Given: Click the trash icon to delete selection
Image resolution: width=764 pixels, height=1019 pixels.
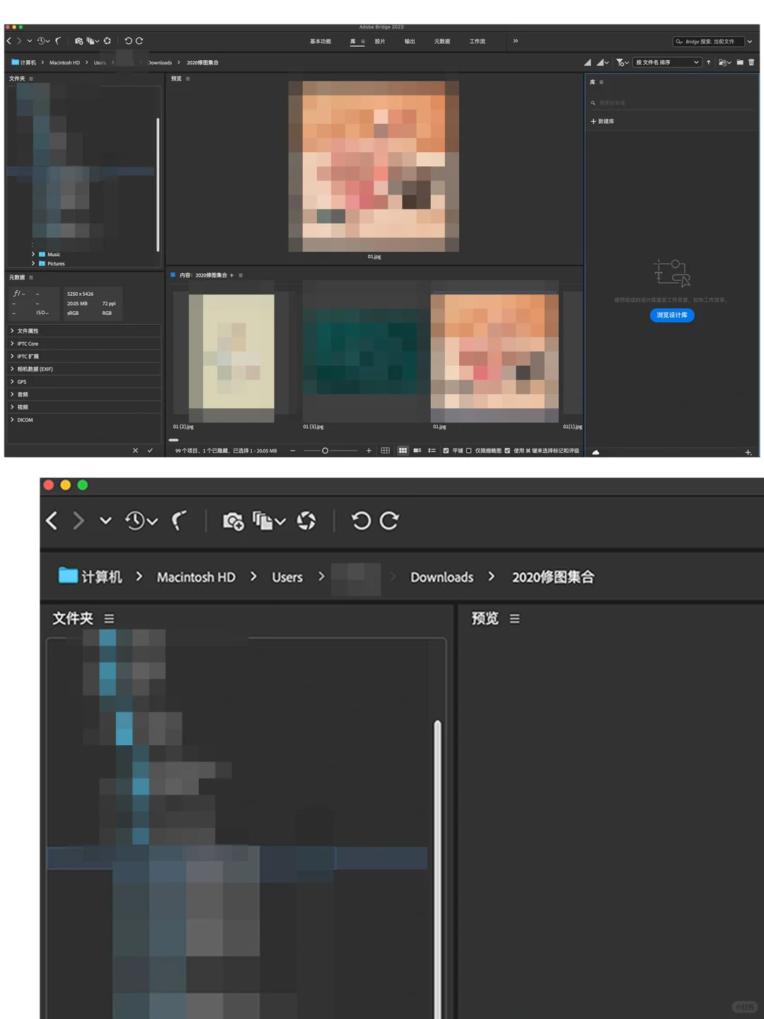Looking at the screenshot, I should coord(752,62).
